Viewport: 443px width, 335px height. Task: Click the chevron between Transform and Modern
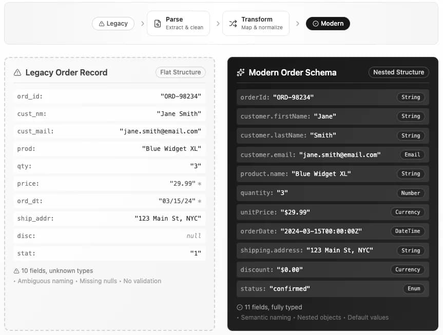click(x=297, y=24)
